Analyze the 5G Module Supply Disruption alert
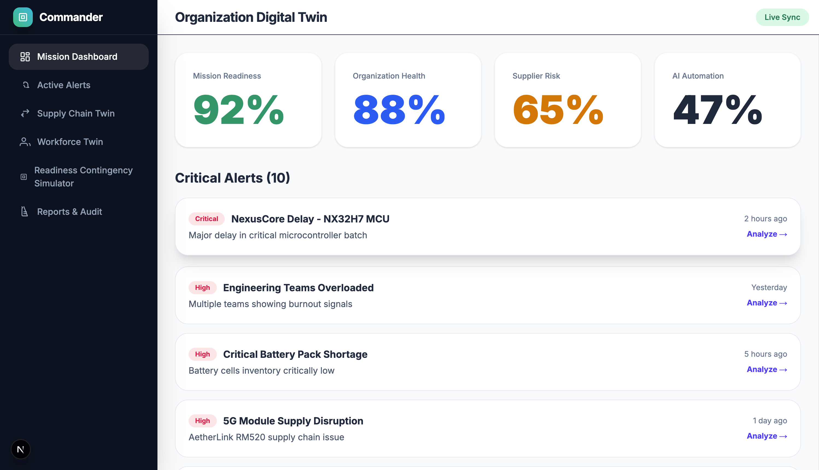Screen dimensions: 819x470 [x=767, y=436]
